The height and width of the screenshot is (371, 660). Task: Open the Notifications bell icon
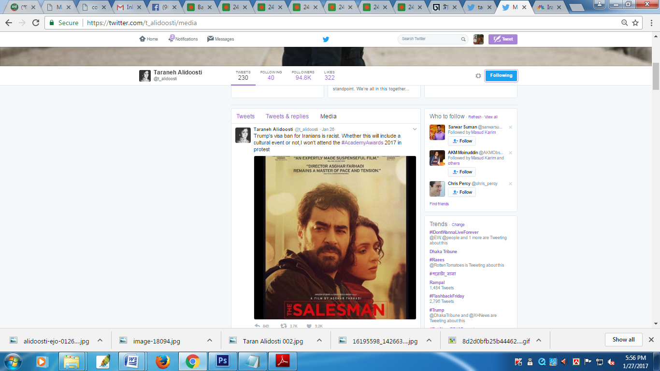point(172,39)
